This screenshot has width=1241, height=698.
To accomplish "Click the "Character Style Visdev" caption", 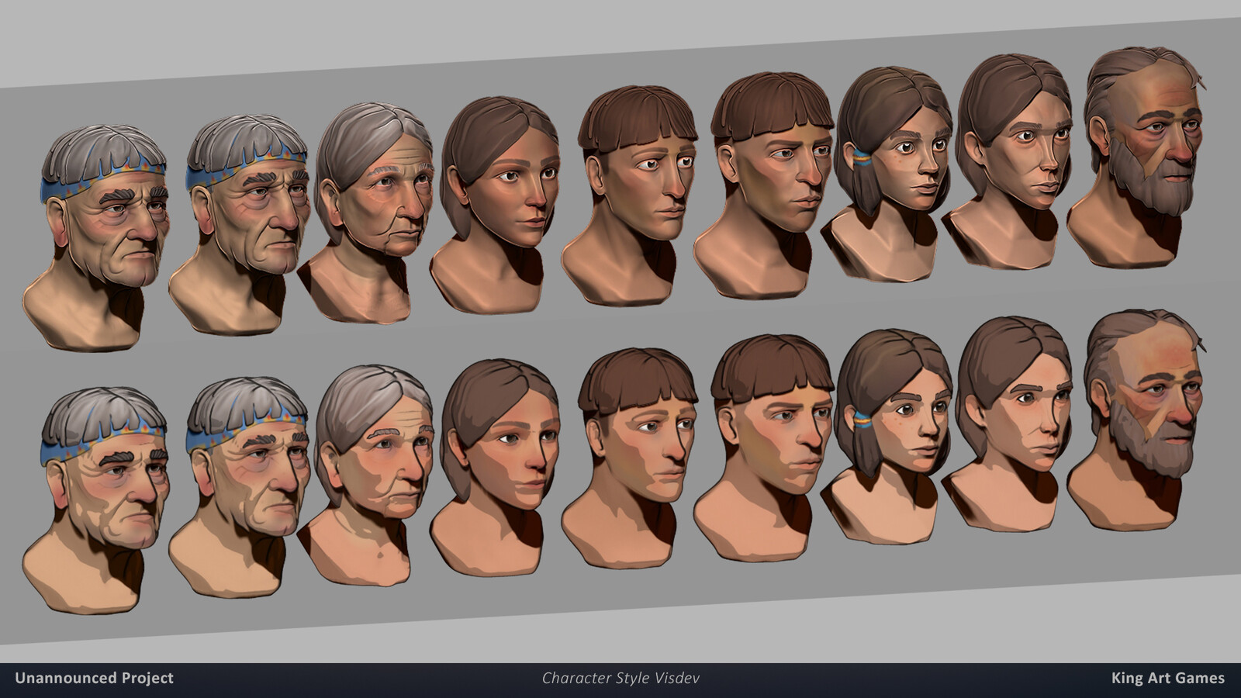I will pos(620,678).
